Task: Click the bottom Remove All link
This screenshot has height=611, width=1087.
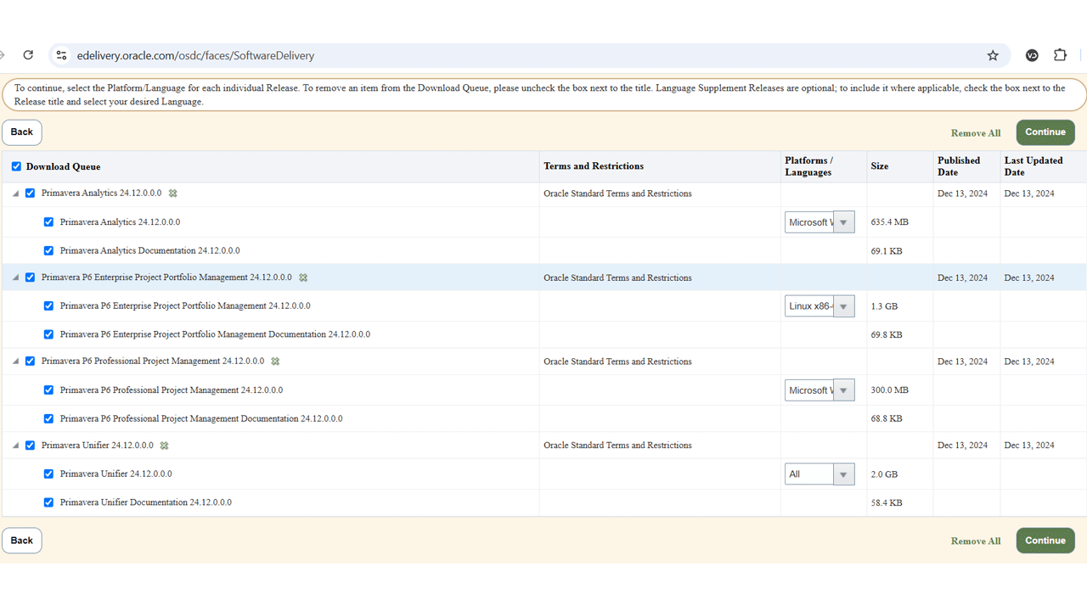Action: click(976, 541)
